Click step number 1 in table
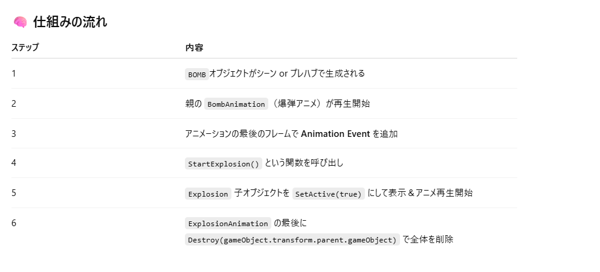This screenshot has height=272, width=600. pyautogui.click(x=14, y=74)
